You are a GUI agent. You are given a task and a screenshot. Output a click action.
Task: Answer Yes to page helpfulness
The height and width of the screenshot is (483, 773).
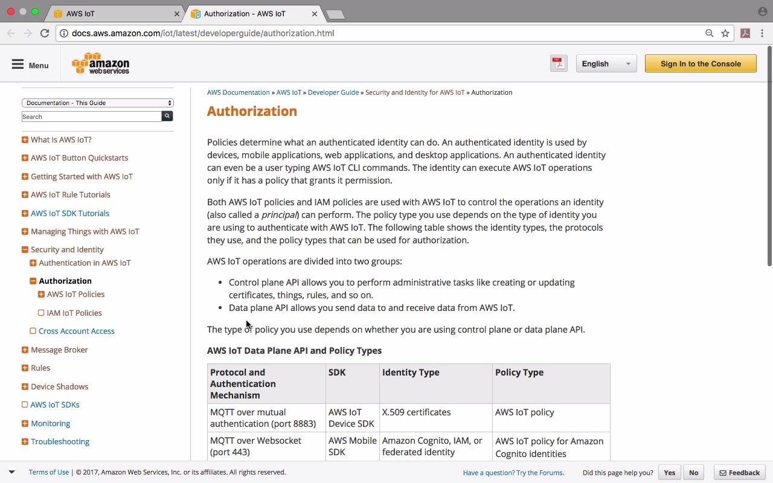[x=670, y=473]
